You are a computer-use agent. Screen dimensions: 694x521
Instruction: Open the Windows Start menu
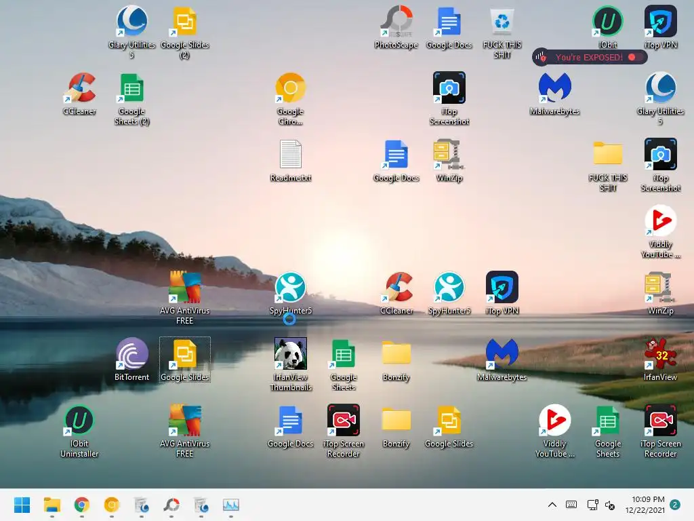[22, 505]
